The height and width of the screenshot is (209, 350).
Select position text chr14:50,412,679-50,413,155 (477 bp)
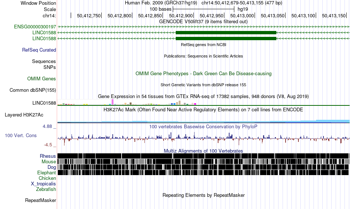point(242,3)
